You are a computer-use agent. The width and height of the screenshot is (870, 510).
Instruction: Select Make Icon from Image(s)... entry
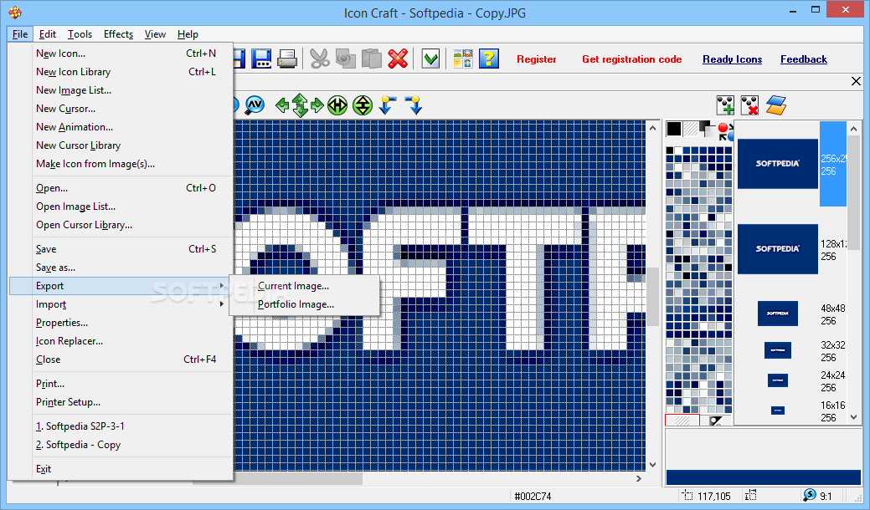pos(120,163)
